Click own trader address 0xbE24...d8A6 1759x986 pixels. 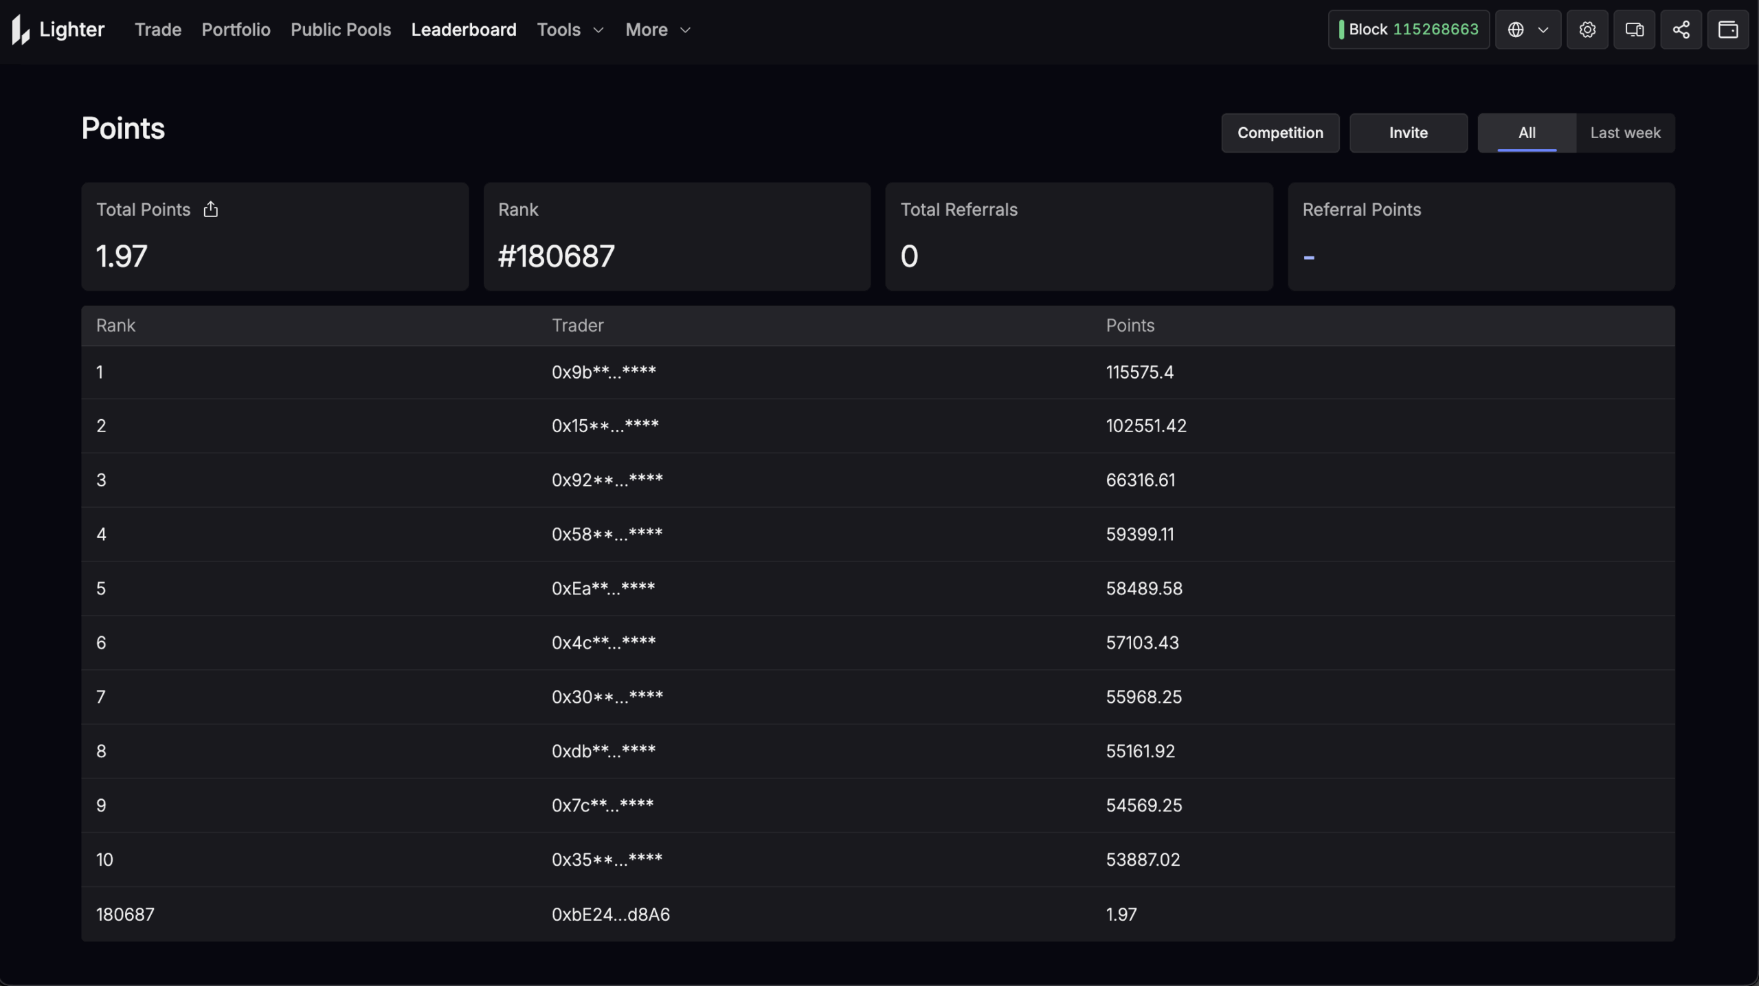(610, 914)
